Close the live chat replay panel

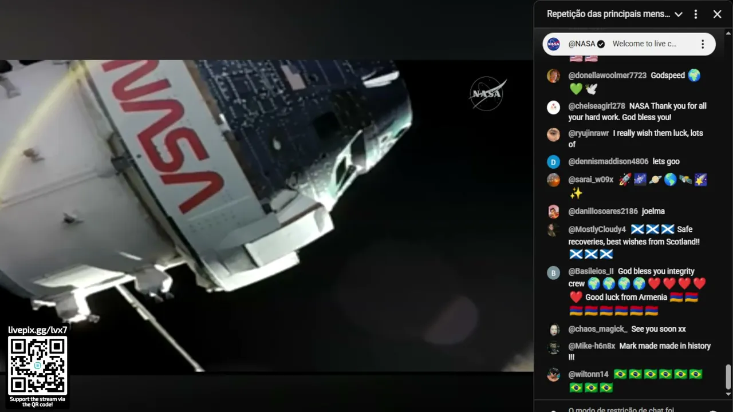point(718,14)
